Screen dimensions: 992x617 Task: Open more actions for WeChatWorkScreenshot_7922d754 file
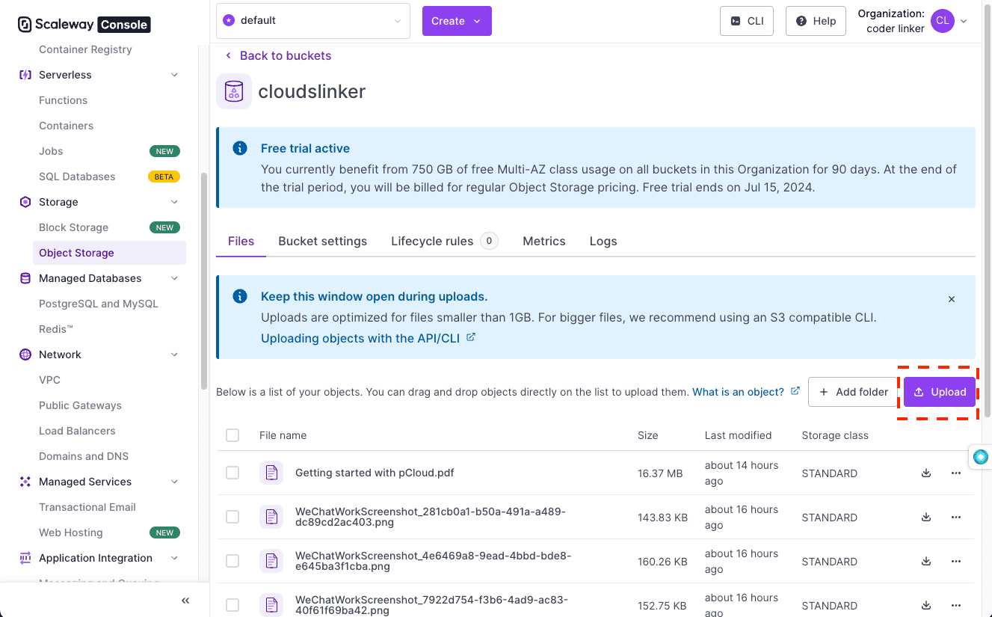[956, 605]
